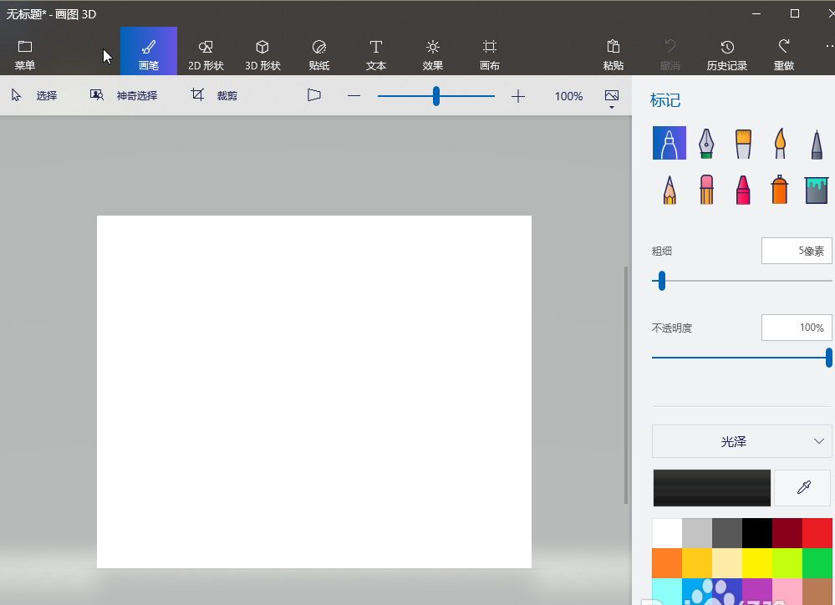Expand the 光泽 material dropdown
835x605 pixels.
tap(742, 441)
